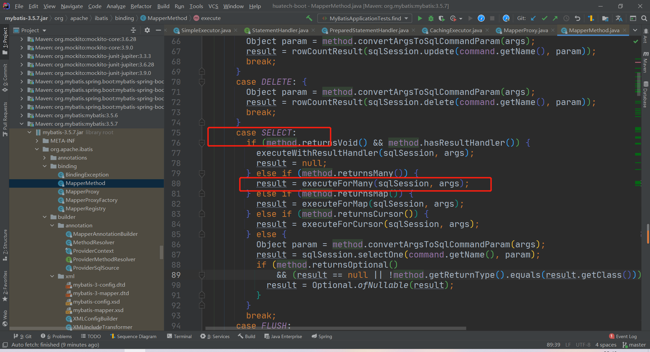Git commit green checkmark icon
Image resolution: width=650 pixels, height=352 pixels.
pos(544,18)
